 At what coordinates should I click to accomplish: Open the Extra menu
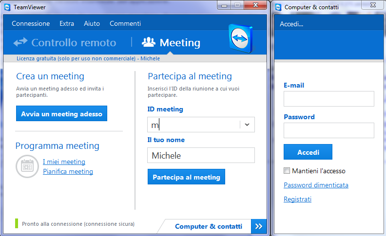(67, 23)
